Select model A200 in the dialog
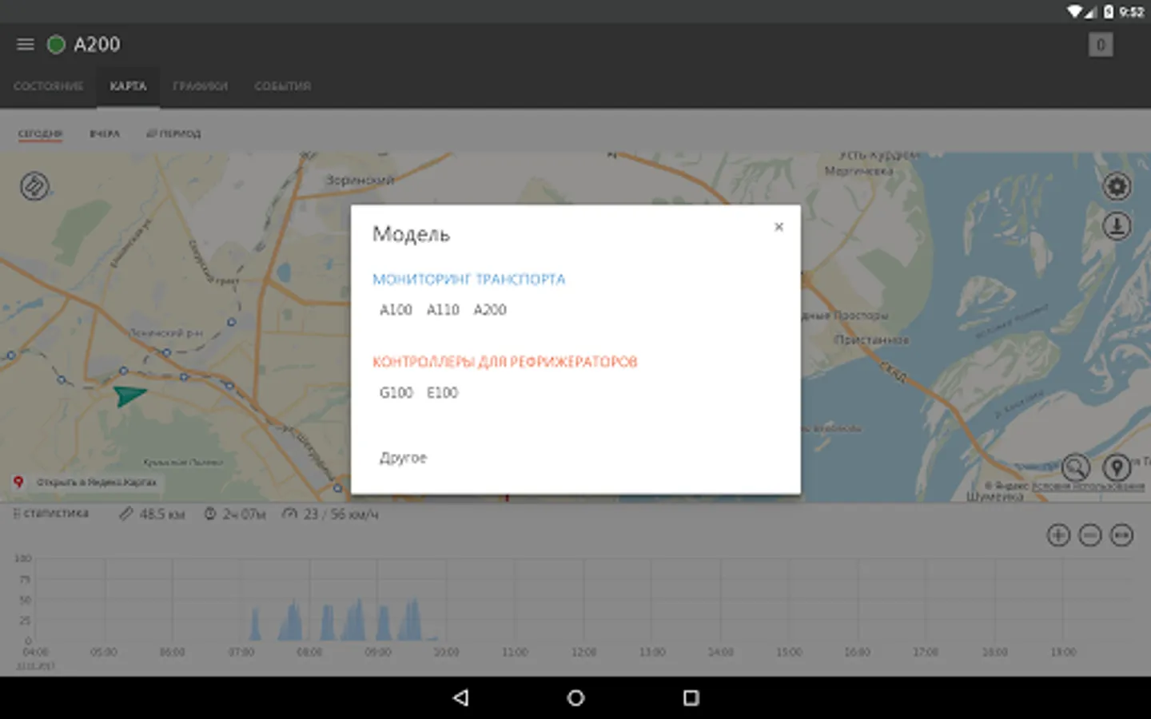 click(490, 310)
